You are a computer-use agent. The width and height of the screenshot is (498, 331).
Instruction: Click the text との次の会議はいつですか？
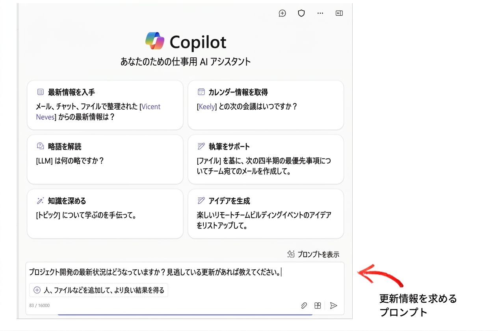point(258,107)
